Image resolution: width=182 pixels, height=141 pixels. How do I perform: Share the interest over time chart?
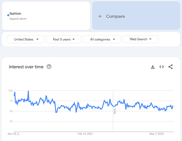click(170, 67)
